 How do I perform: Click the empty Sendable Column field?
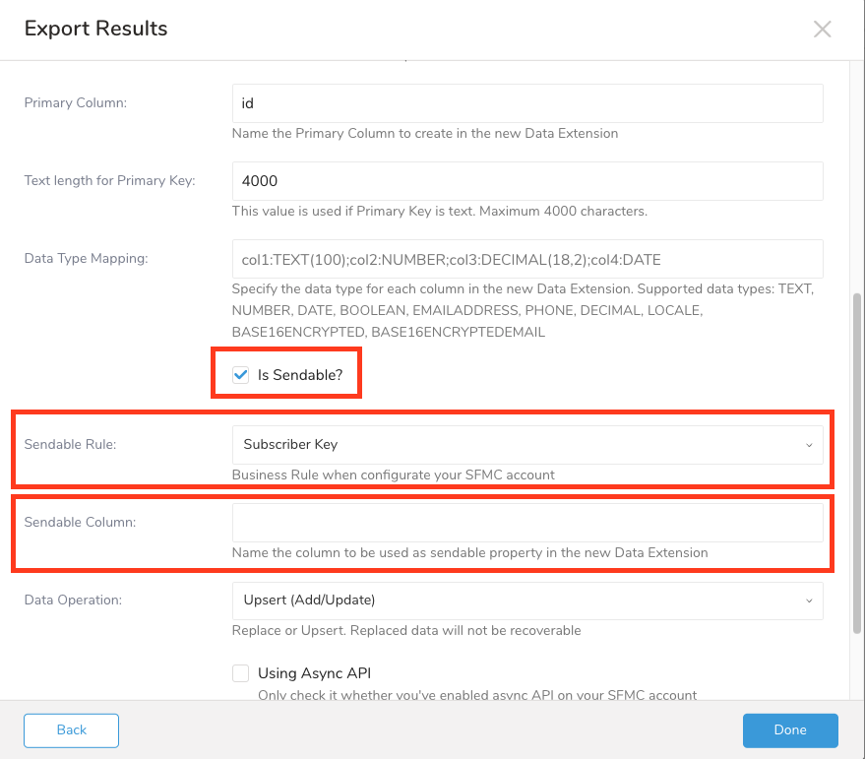(526, 523)
